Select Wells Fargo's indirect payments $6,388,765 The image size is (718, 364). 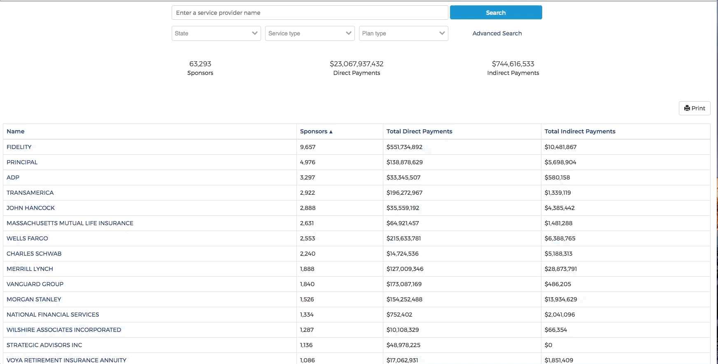[560, 238]
